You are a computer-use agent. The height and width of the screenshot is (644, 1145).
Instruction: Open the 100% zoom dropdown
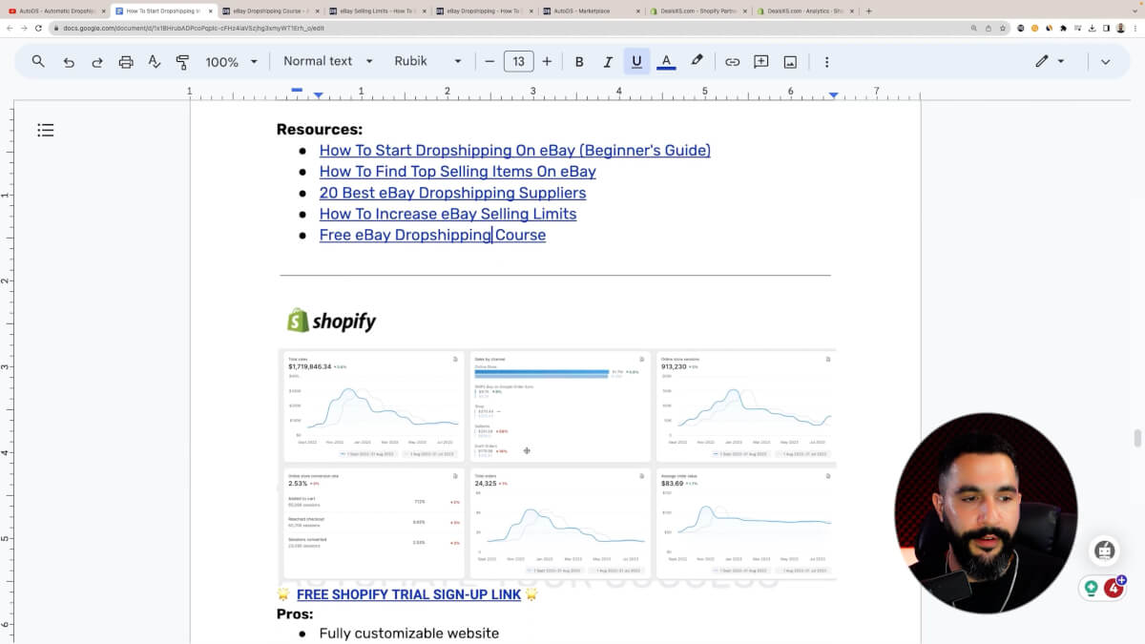(x=231, y=61)
